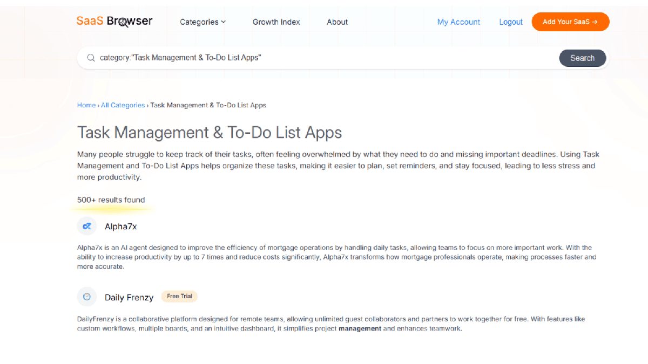The width and height of the screenshot is (648, 364).
Task: Click the chevron arrow beside Categories
Action: (x=224, y=22)
